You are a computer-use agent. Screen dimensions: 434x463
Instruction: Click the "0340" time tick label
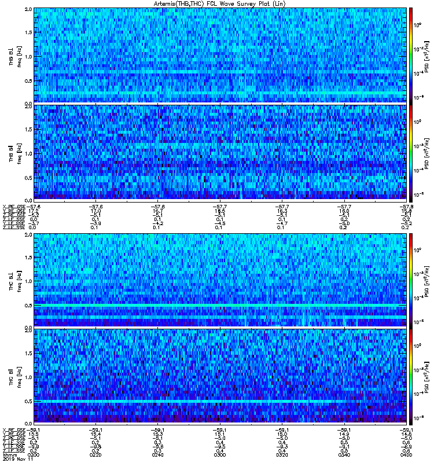click(344, 455)
